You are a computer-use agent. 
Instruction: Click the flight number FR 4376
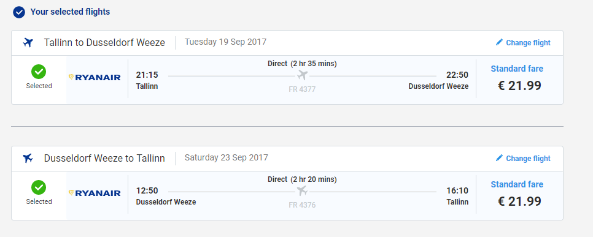[302, 205]
